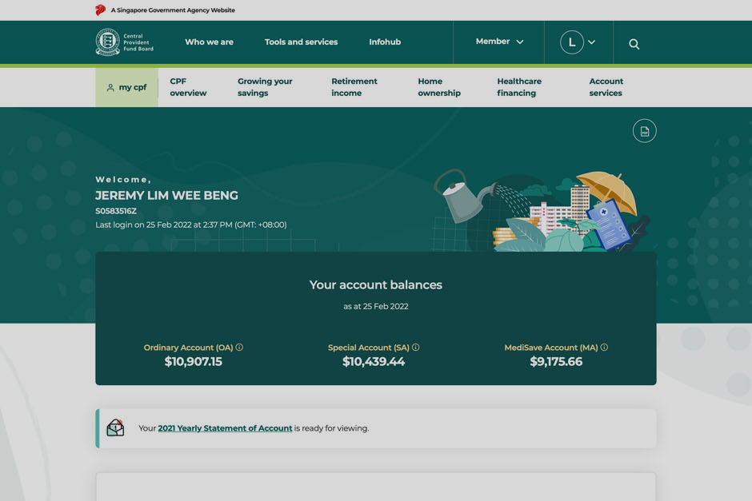
Task: Select the my cpf tab
Action: click(126, 87)
